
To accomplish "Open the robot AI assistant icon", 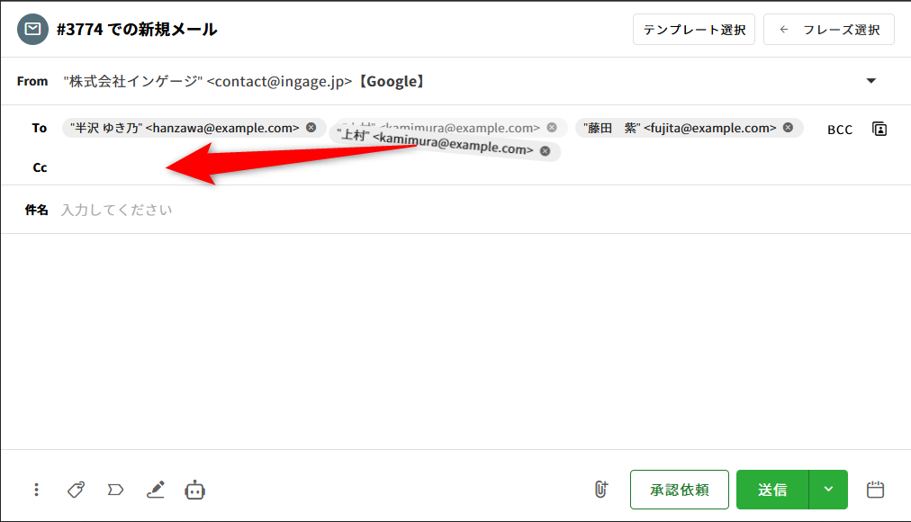I will 195,490.
